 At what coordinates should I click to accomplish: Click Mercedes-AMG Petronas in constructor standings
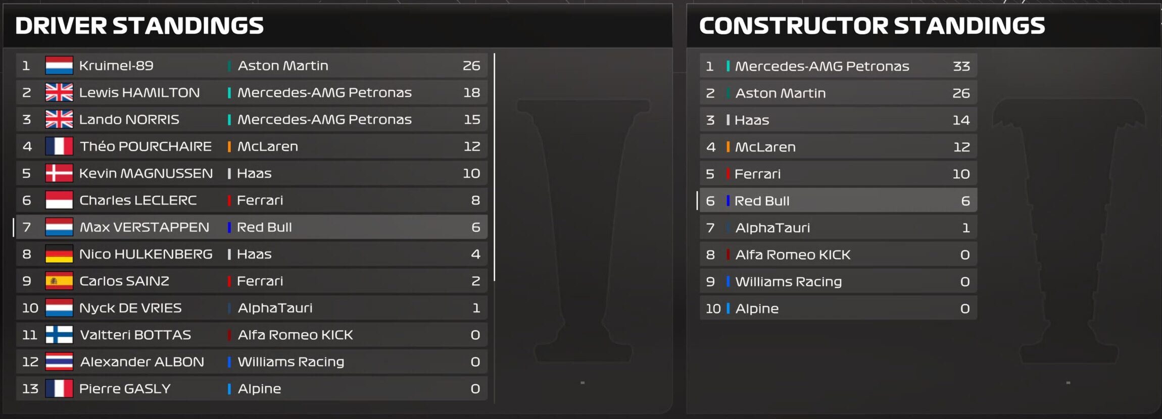[x=821, y=66]
